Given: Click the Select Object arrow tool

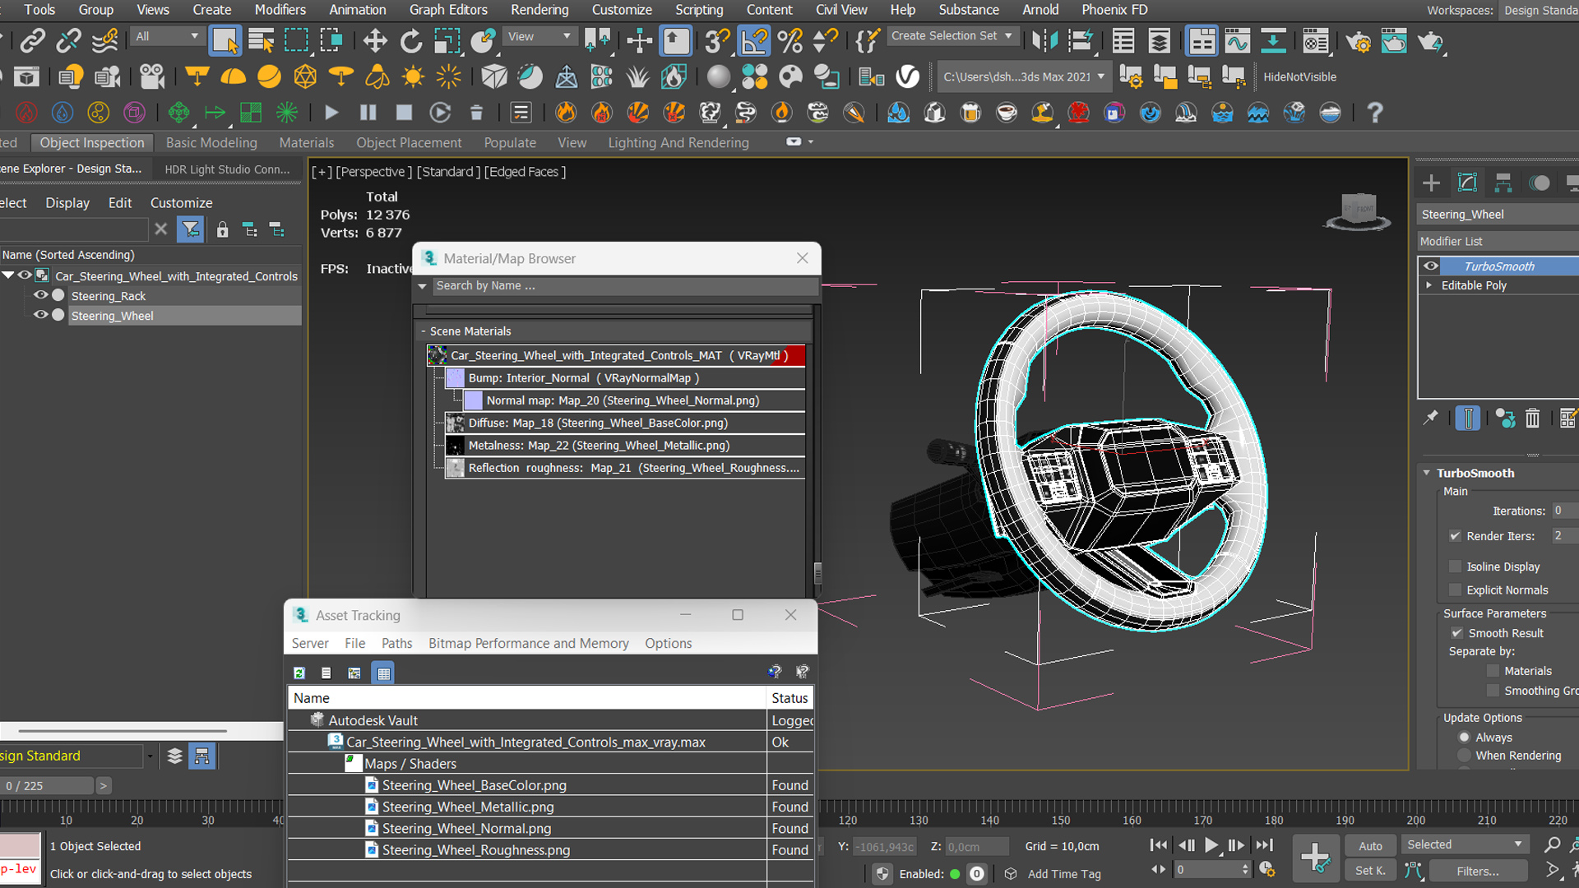Looking at the screenshot, I should pyautogui.click(x=225, y=40).
